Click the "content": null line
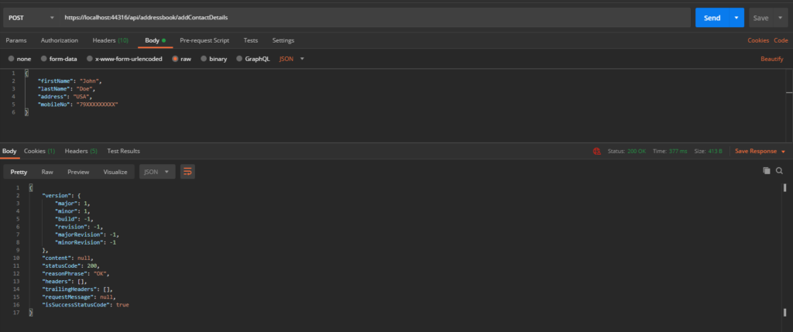The image size is (793, 332). coord(68,258)
